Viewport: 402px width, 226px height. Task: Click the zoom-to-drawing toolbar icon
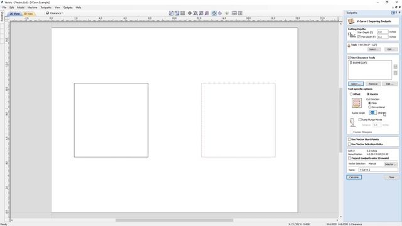coord(207,13)
